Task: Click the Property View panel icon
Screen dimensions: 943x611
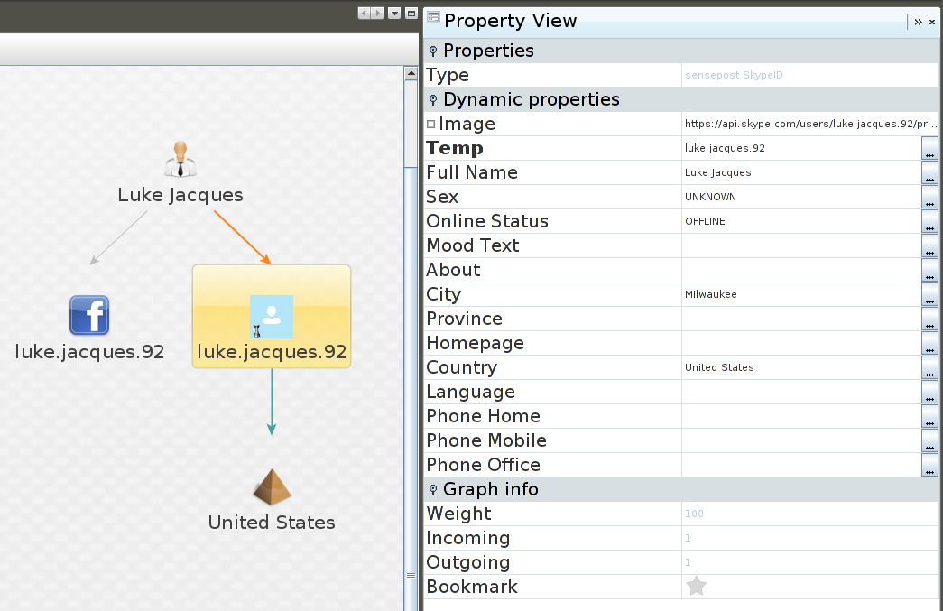Action: pyautogui.click(x=433, y=18)
